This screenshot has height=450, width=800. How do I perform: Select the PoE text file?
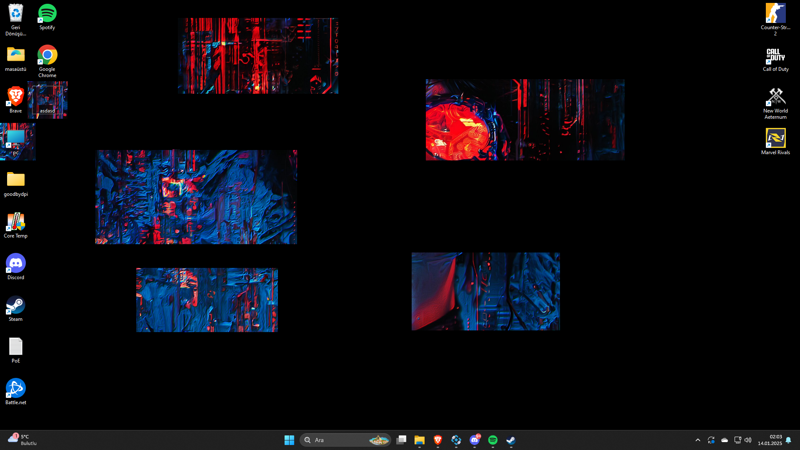(15, 350)
